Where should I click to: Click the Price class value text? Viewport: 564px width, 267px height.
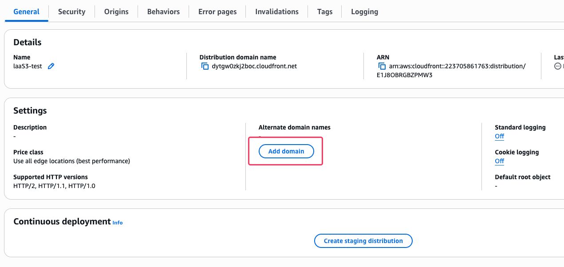coord(71,161)
